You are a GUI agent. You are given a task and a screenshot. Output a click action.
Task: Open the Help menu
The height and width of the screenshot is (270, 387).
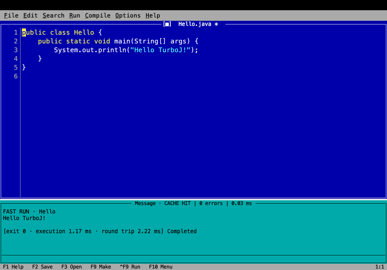click(153, 16)
